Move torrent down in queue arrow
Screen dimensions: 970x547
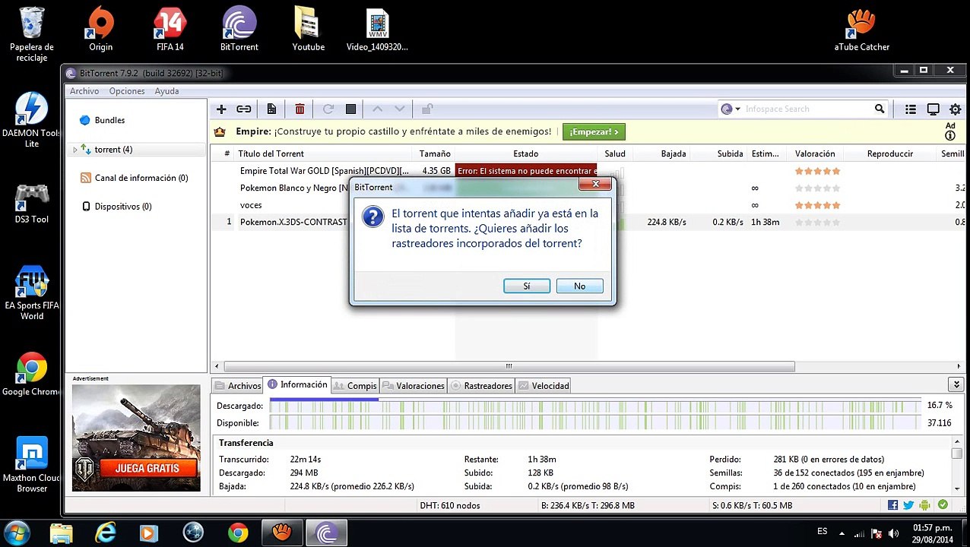point(400,109)
